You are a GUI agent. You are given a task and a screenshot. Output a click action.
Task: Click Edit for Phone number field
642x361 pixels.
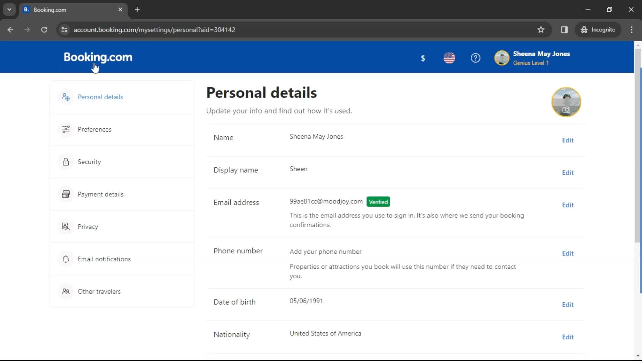coord(568,253)
